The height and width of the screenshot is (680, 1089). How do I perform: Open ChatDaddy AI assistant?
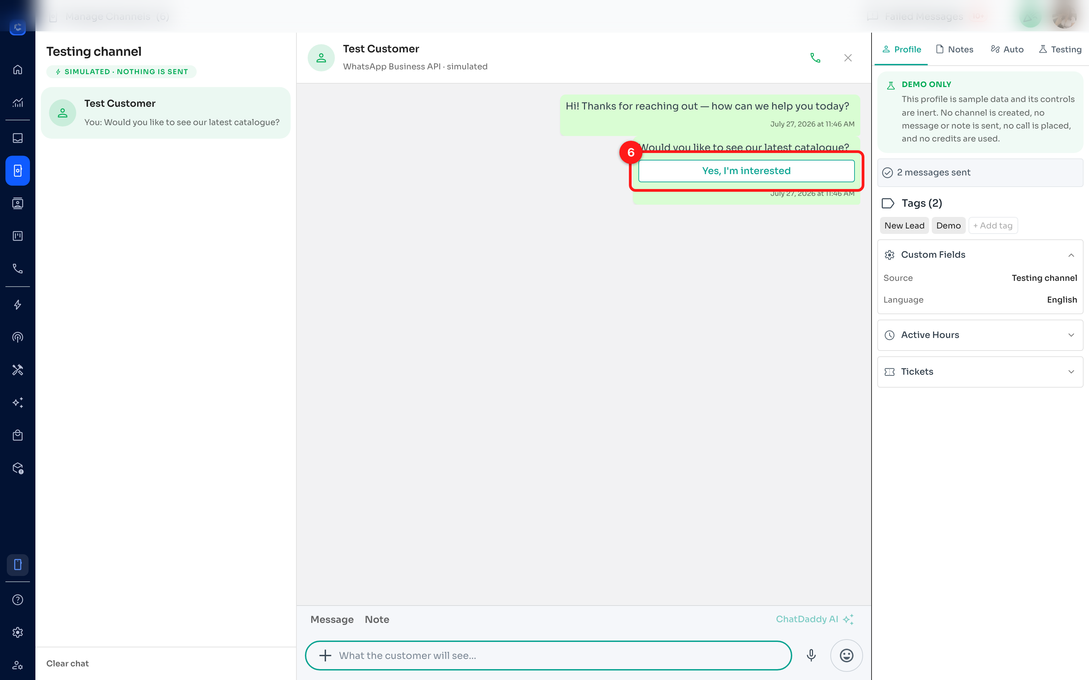coord(814,619)
